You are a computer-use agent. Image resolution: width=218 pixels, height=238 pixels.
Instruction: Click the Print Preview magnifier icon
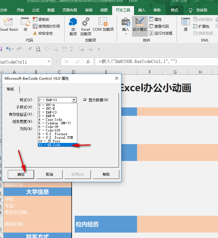pos(38,49)
